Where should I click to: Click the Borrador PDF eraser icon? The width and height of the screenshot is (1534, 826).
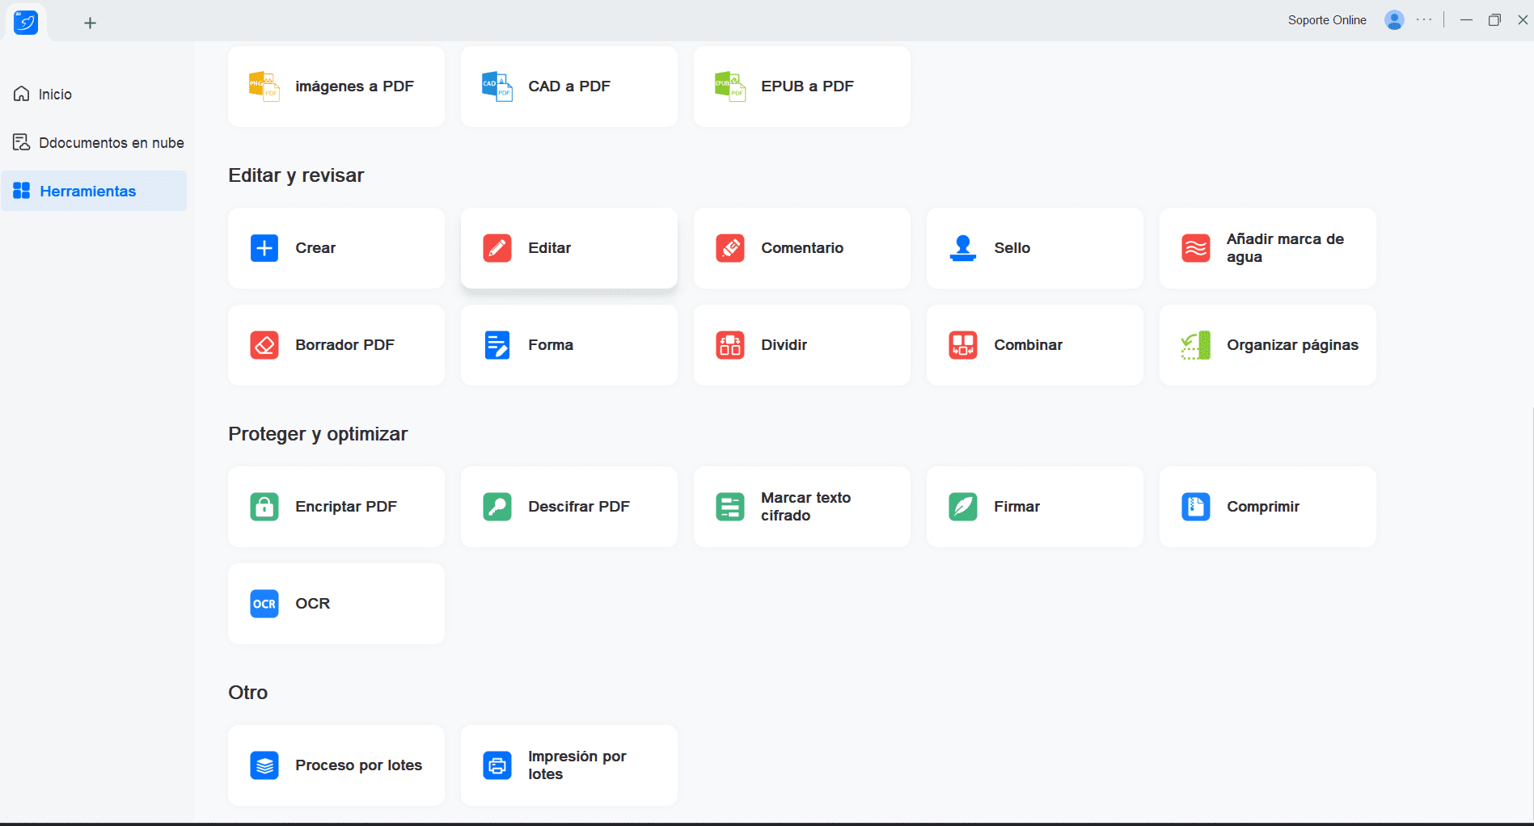pos(264,345)
